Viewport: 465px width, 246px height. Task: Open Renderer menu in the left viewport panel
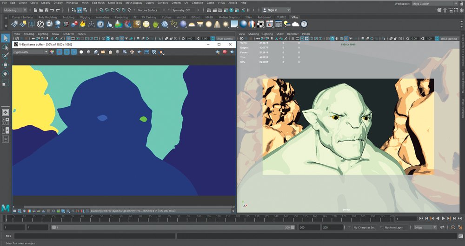[x=68, y=34]
